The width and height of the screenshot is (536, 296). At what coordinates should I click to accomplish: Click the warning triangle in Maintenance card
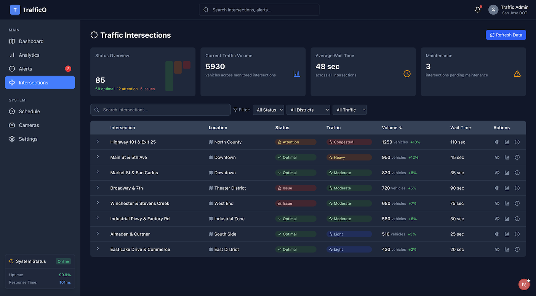(517, 74)
